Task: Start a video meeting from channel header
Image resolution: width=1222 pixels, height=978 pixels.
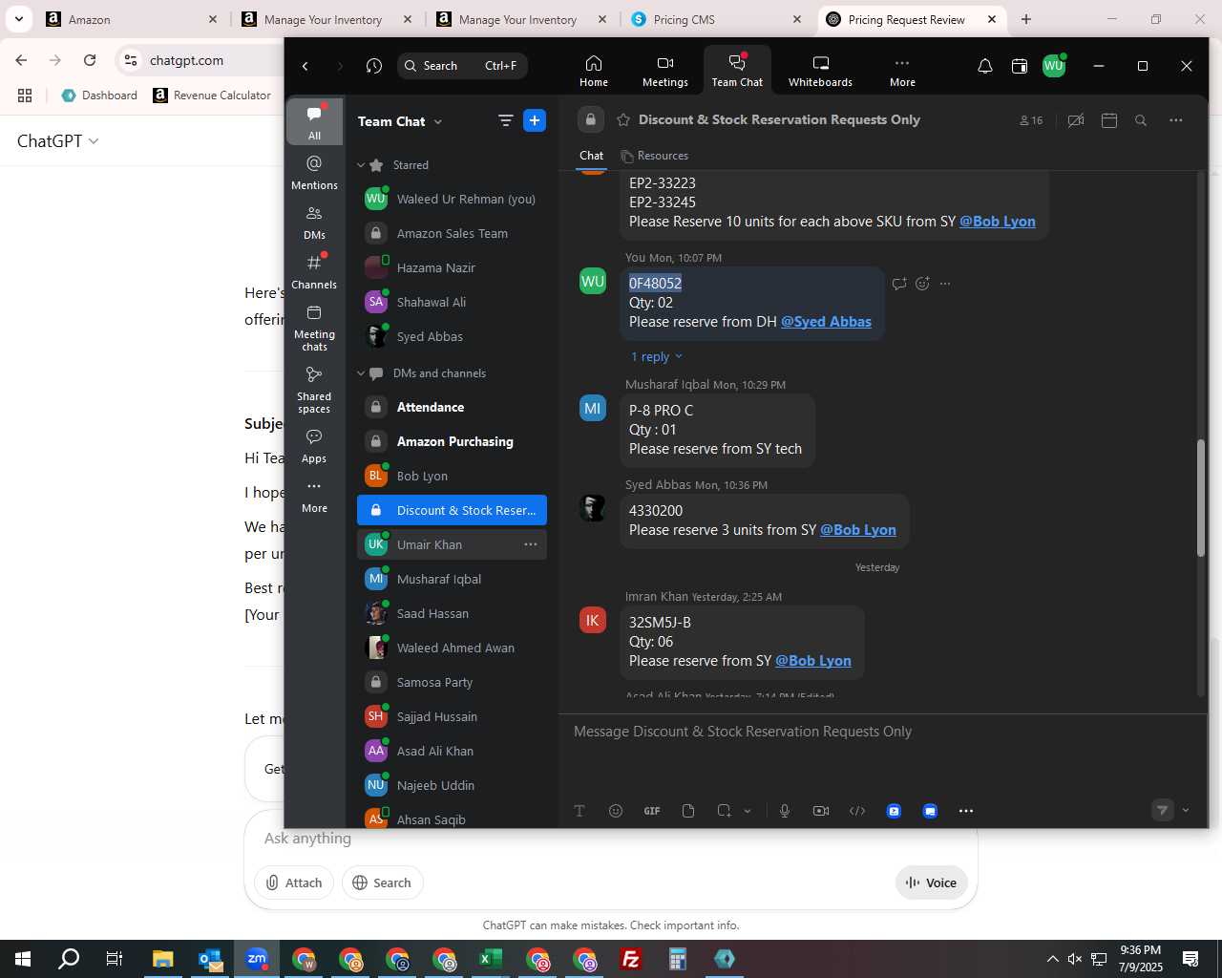Action: coord(1076,120)
